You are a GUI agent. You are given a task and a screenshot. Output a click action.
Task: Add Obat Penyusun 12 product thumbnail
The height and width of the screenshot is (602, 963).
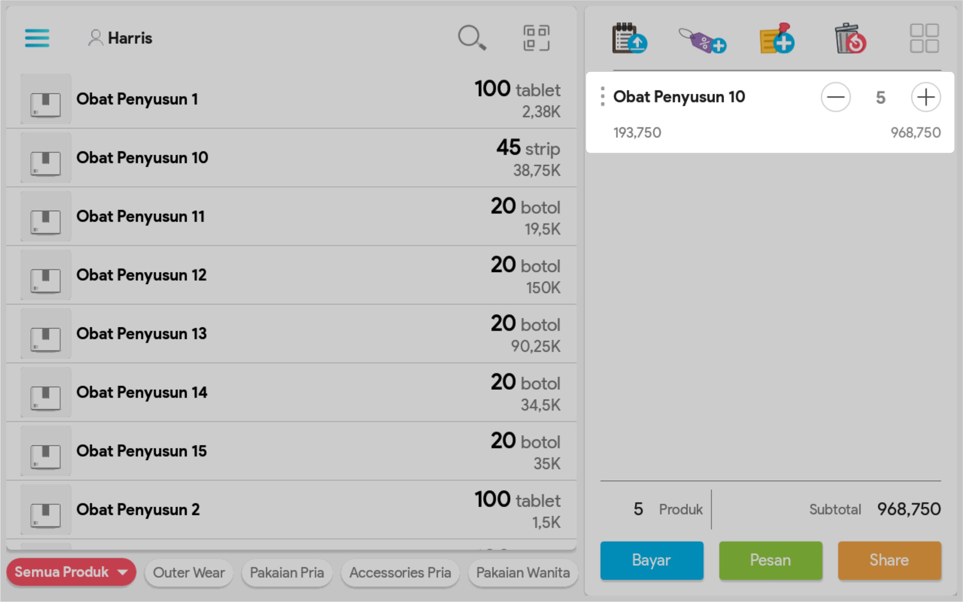[x=46, y=275]
